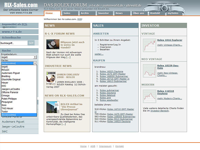200x150 pixels.
Task: Pick Officine Panerai in the dropdown list
Action: 19,92
